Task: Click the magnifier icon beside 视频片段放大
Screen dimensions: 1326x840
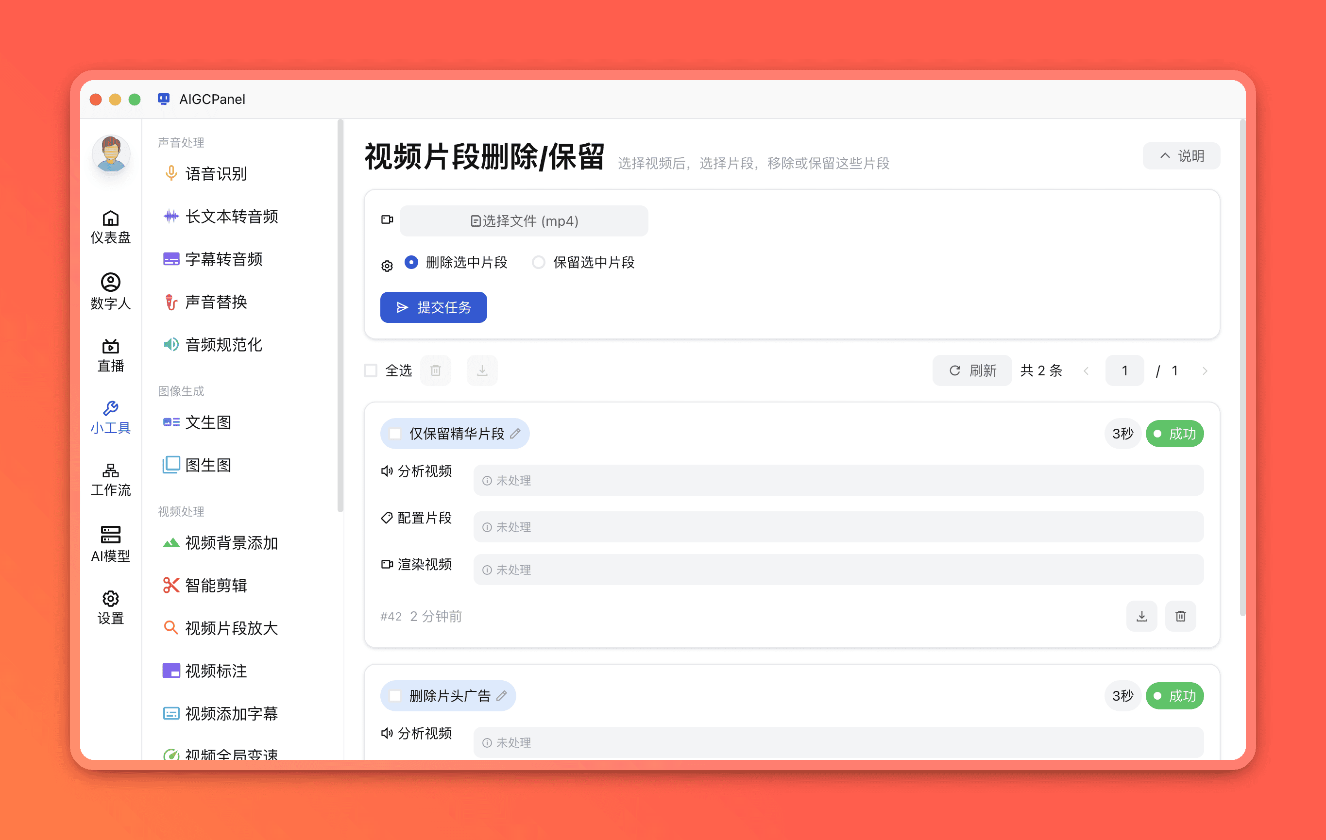Action: point(171,627)
